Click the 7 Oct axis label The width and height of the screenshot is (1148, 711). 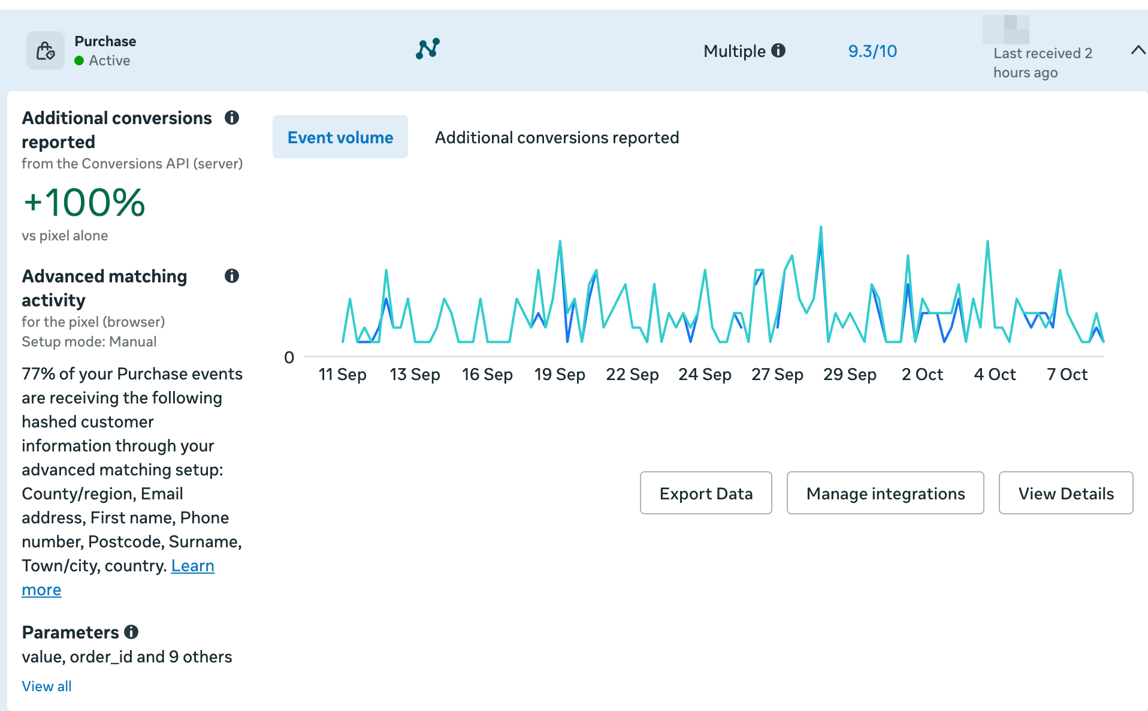1067,375
